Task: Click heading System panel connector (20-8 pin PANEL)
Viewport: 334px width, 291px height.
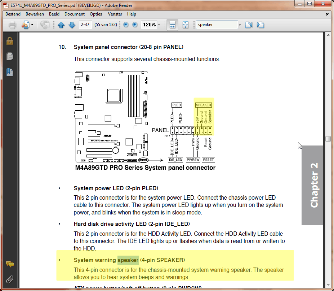Action: tap(128, 47)
